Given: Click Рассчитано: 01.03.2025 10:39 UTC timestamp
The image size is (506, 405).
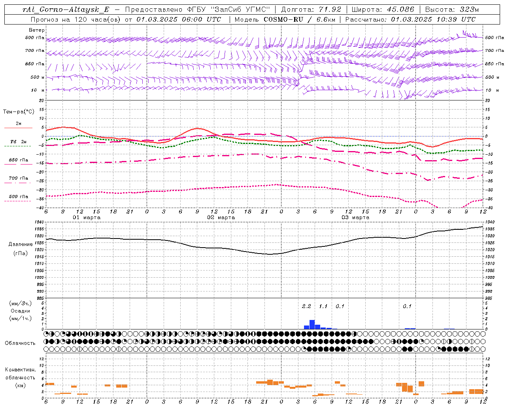Looking at the screenshot, I should (x=410, y=19).
